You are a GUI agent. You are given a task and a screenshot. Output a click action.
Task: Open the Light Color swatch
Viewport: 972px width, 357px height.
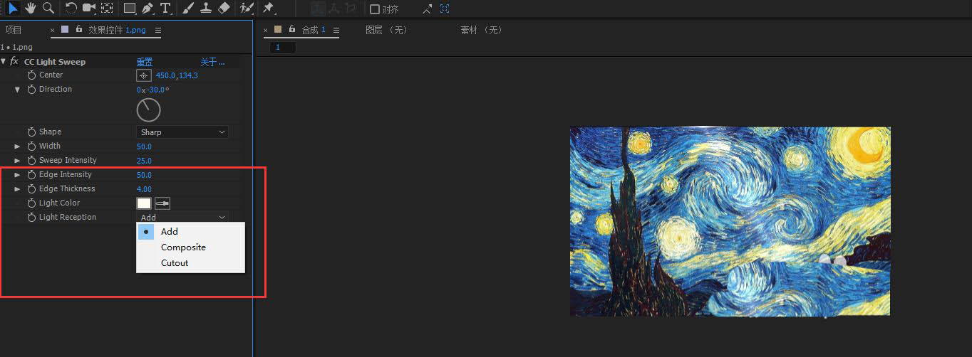click(x=143, y=203)
